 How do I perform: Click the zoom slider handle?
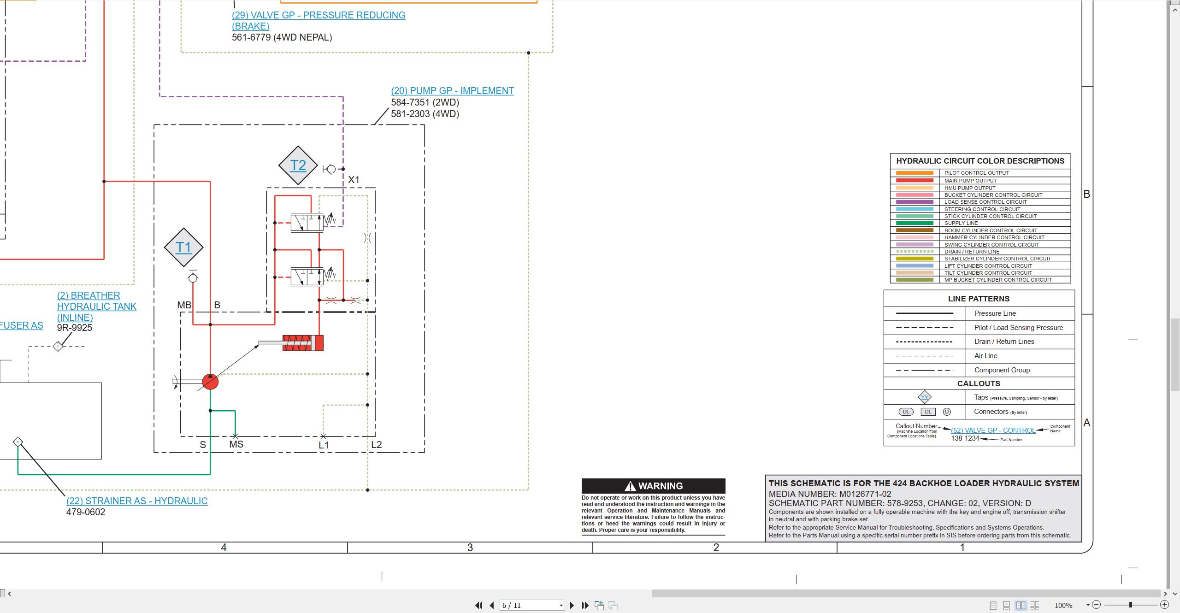pyautogui.click(x=1131, y=605)
